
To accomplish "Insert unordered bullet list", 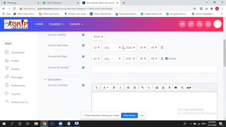I will click(128, 87).
